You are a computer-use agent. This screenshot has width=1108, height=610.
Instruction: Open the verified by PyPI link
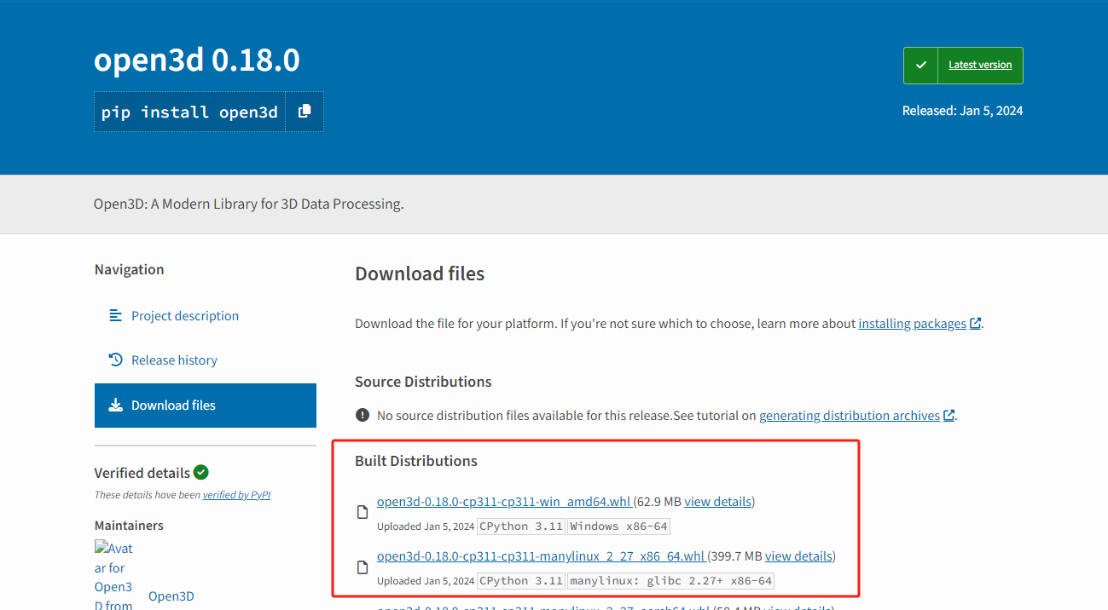point(236,494)
